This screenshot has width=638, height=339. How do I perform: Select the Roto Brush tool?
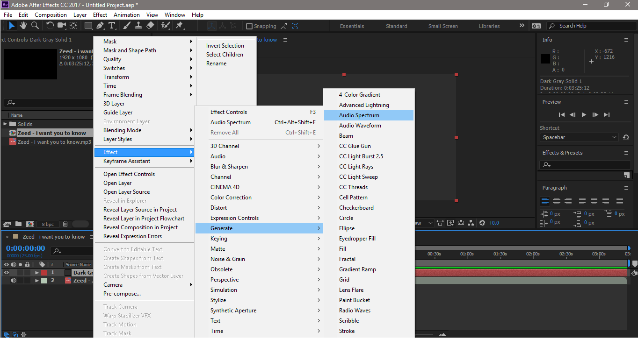point(165,25)
